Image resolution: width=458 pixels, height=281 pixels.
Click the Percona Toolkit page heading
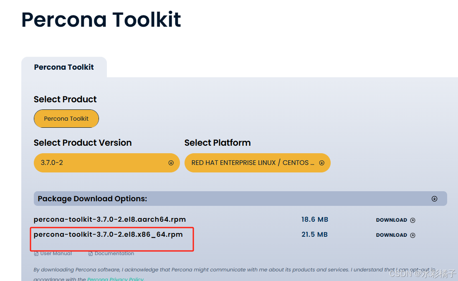[101, 20]
